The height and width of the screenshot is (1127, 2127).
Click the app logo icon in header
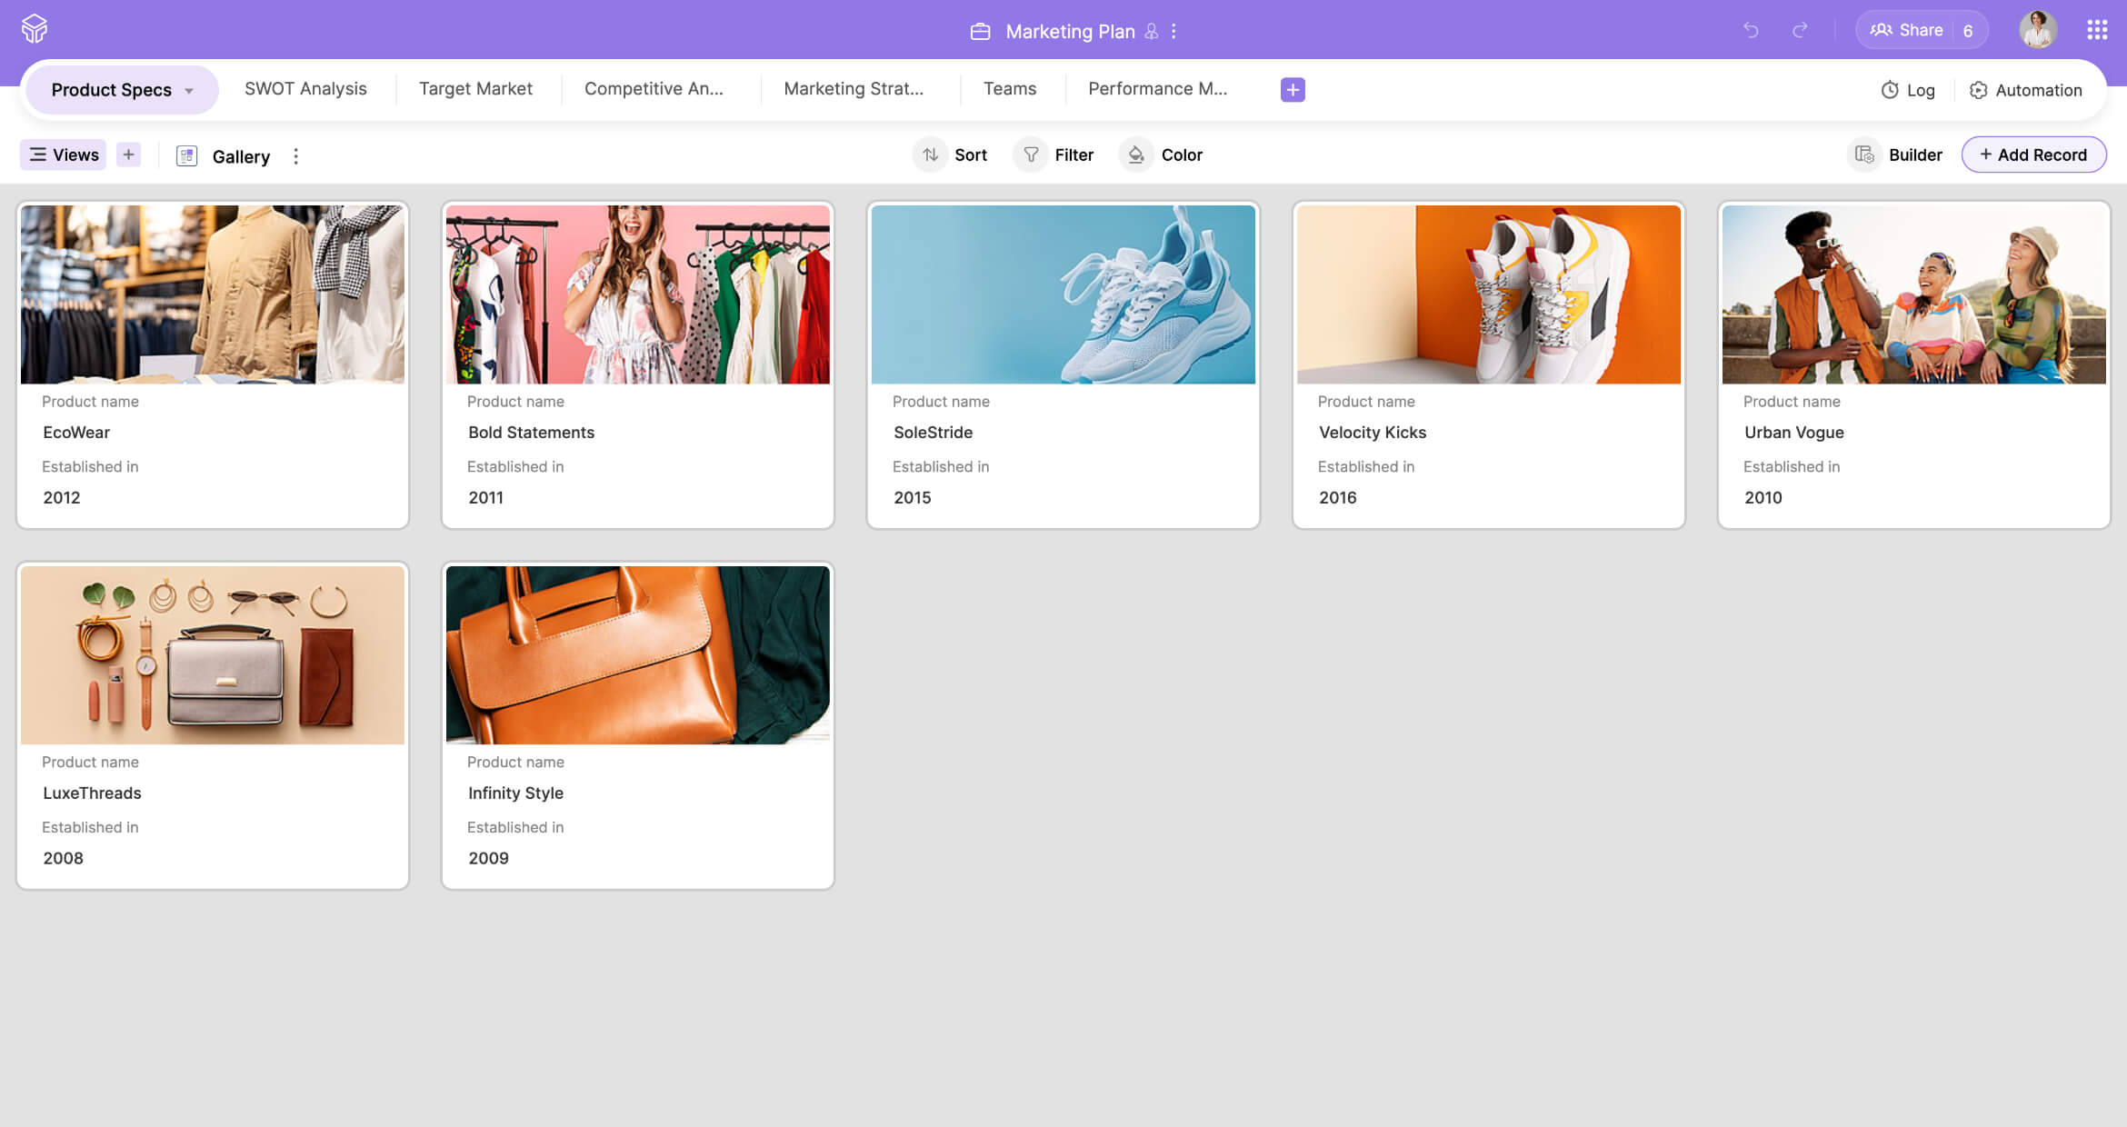coord(35,29)
